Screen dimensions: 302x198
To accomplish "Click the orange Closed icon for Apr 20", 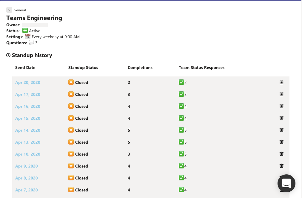I will tap(71, 82).
